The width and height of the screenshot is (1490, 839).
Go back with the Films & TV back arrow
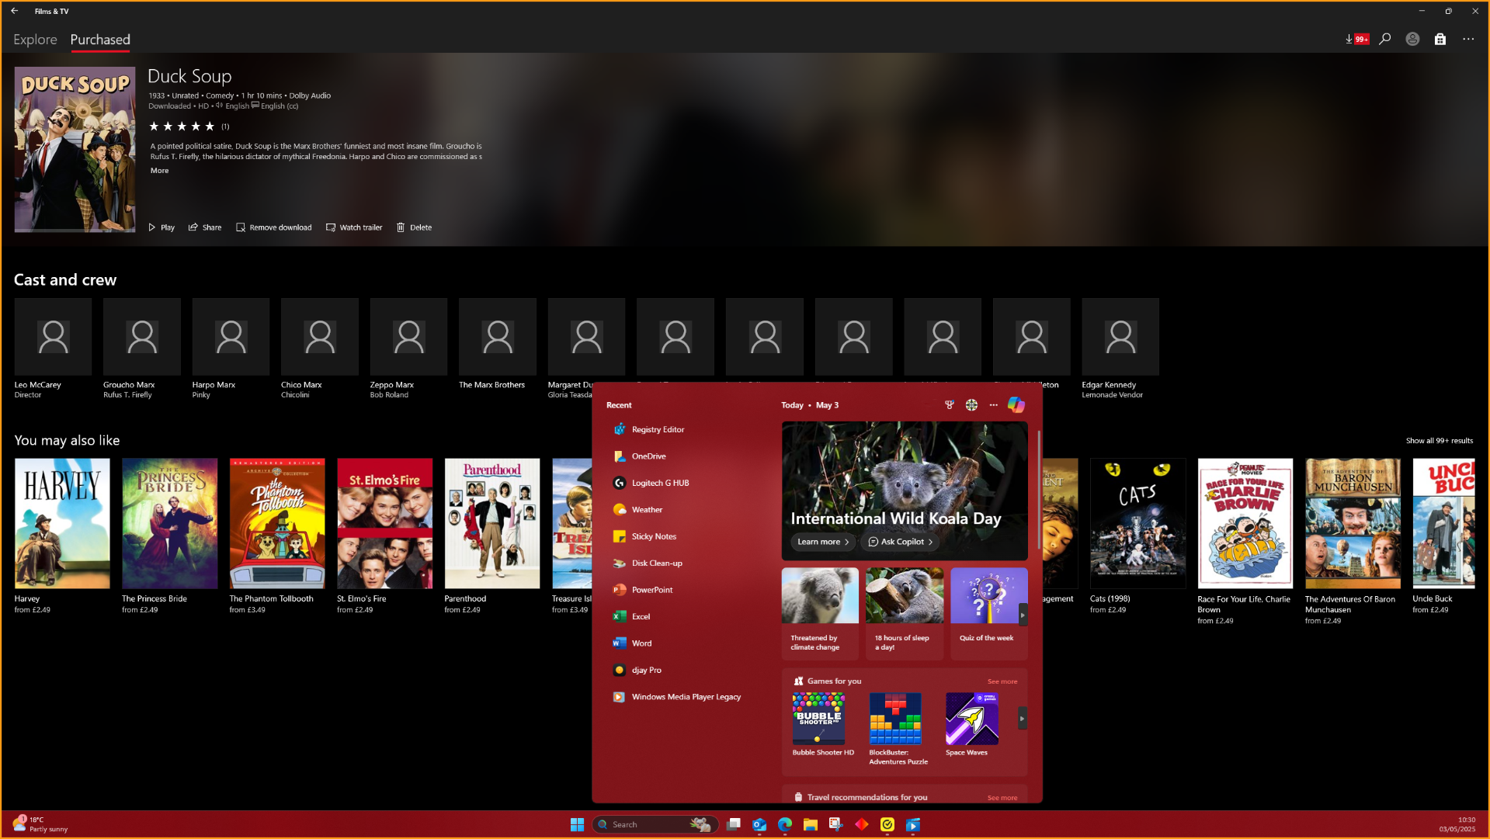click(x=15, y=11)
